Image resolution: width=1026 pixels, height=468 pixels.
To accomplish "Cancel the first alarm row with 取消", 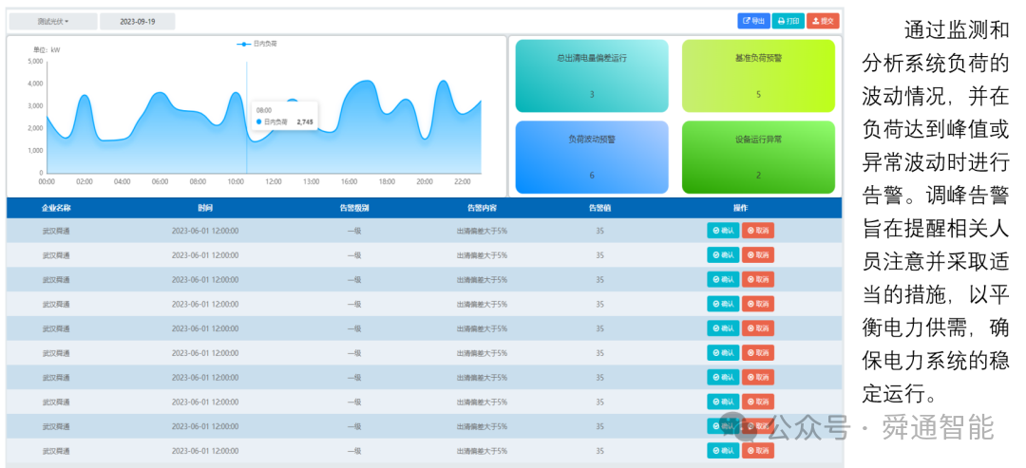I will click(x=758, y=230).
